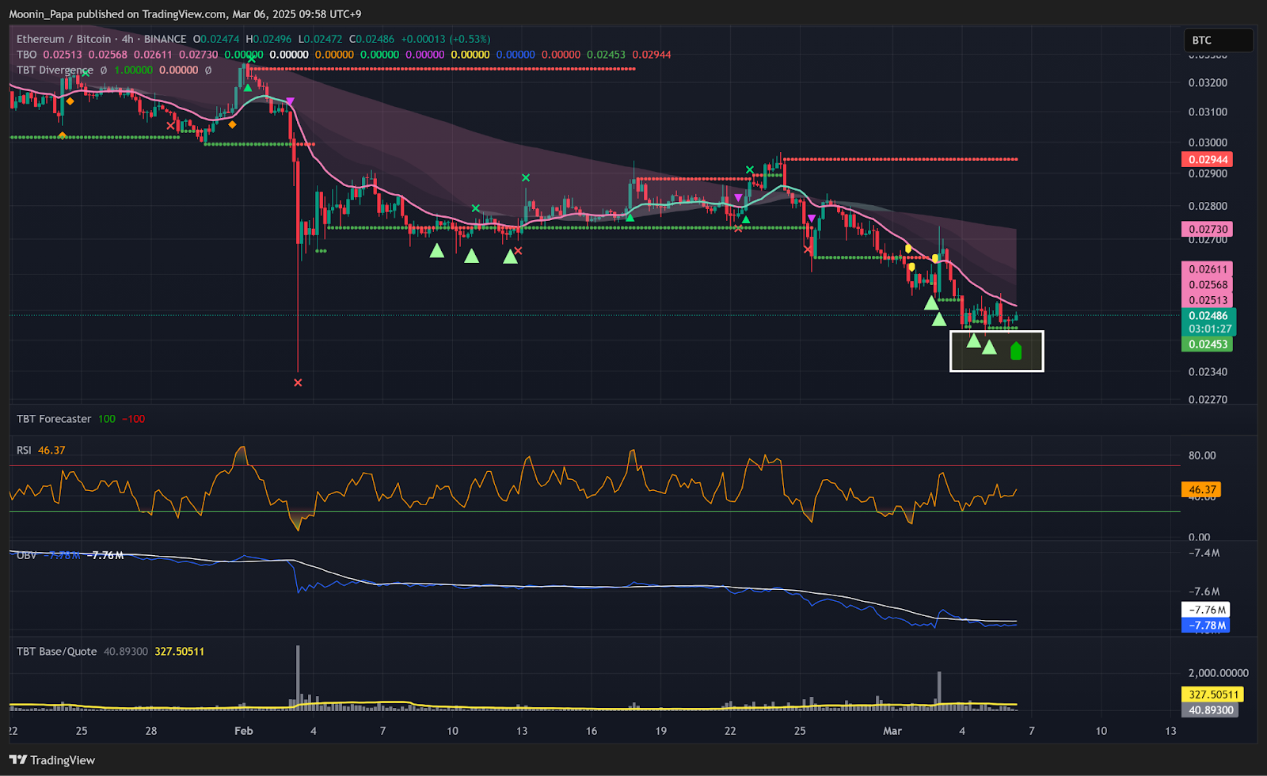Click the red X marker below the long wick

tap(298, 383)
